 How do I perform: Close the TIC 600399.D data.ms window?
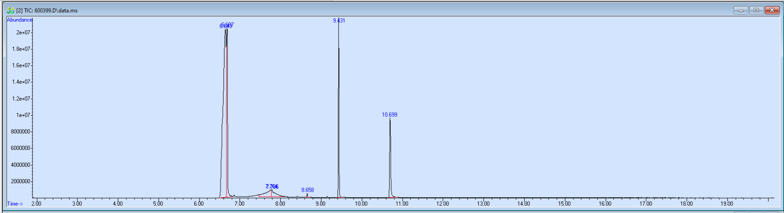pos(772,10)
